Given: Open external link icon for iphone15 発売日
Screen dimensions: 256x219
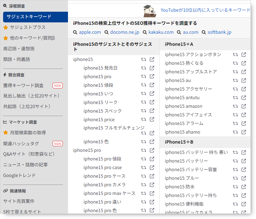Looking at the screenshot, I should coord(152,68).
